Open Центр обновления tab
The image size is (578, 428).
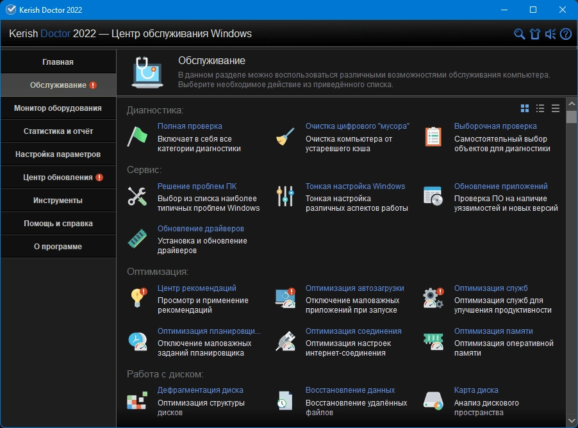(x=58, y=177)
